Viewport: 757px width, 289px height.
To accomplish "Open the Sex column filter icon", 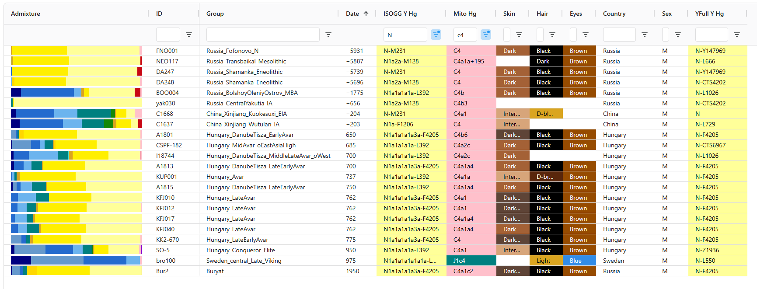I will tap(678, 35).
